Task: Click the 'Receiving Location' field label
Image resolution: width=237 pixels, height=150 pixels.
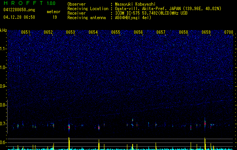Action: pos(88,9)
